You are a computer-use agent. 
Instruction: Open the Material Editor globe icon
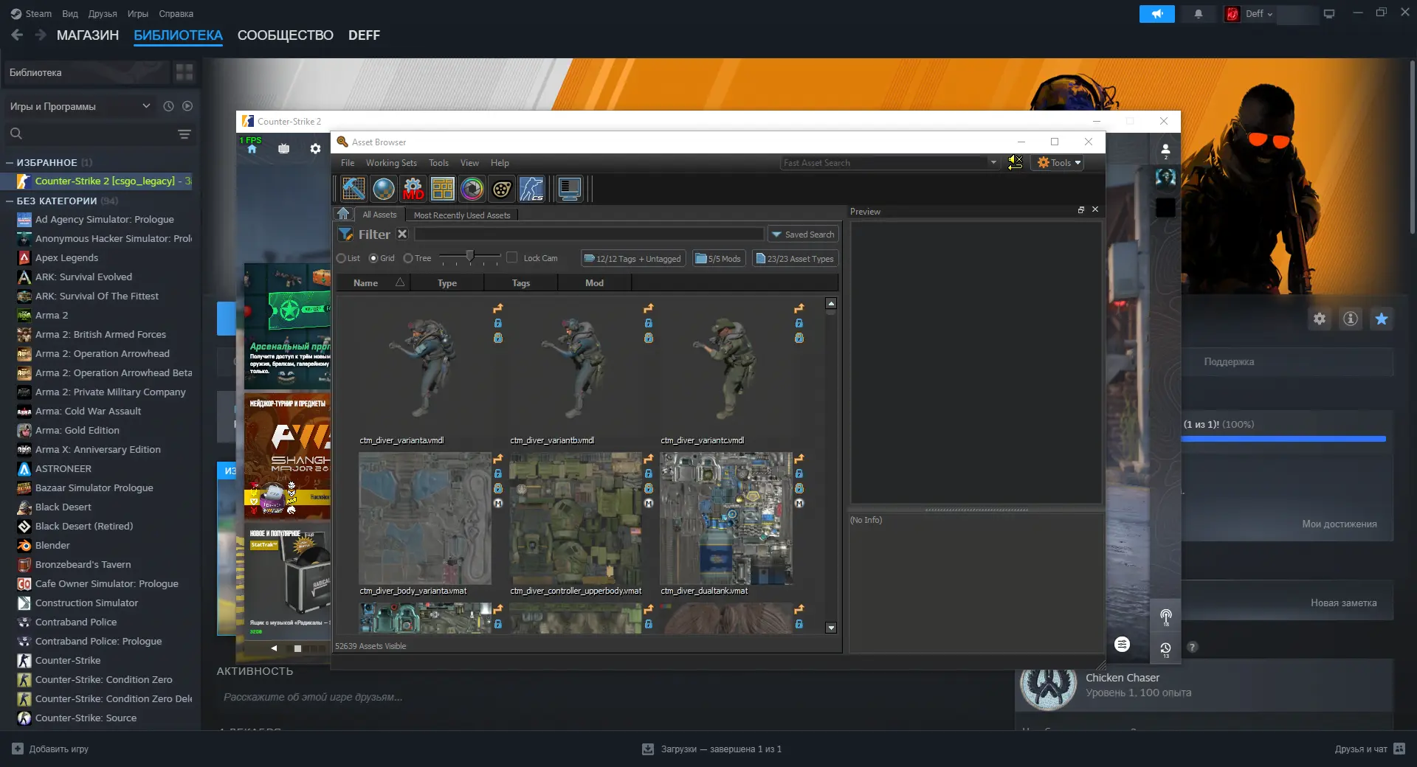(x=384, y=190)
